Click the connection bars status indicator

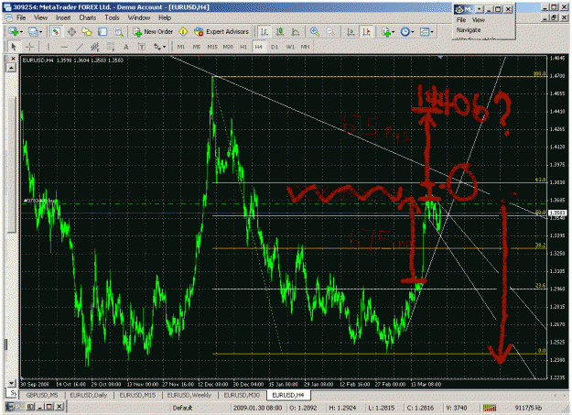pos(490,408)
